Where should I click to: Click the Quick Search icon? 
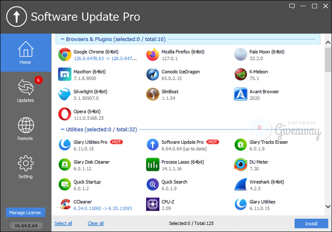click(x=153, y=185)
